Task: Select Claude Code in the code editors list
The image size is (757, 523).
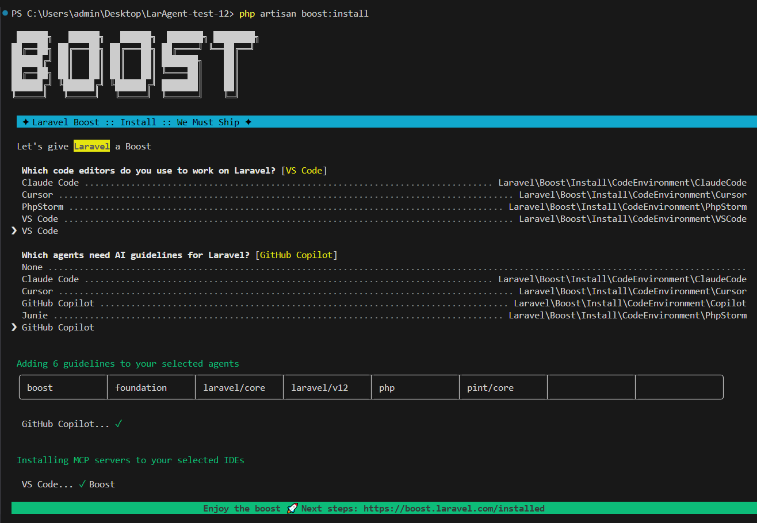Action: [49, 182]
